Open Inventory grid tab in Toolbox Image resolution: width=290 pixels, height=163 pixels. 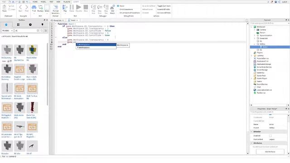click(x=18, y=24)
